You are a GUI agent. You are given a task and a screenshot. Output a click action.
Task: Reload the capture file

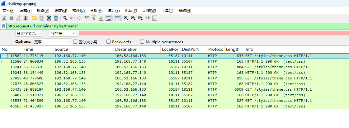(56, 18)
